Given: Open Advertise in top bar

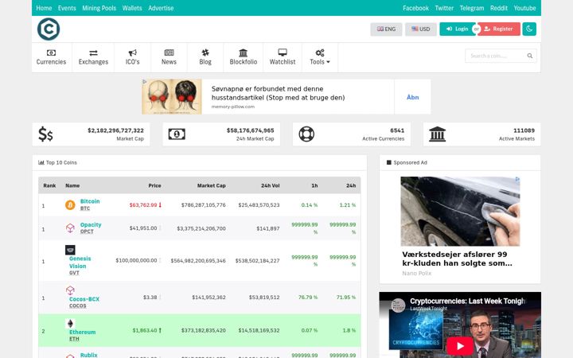Looking at the screenshot, I should click(x=161, y=8).
